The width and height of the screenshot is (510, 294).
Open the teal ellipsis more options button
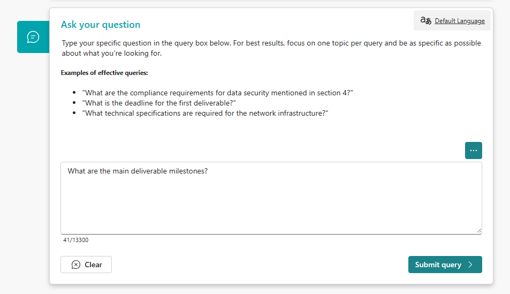(x=473, y=150)
